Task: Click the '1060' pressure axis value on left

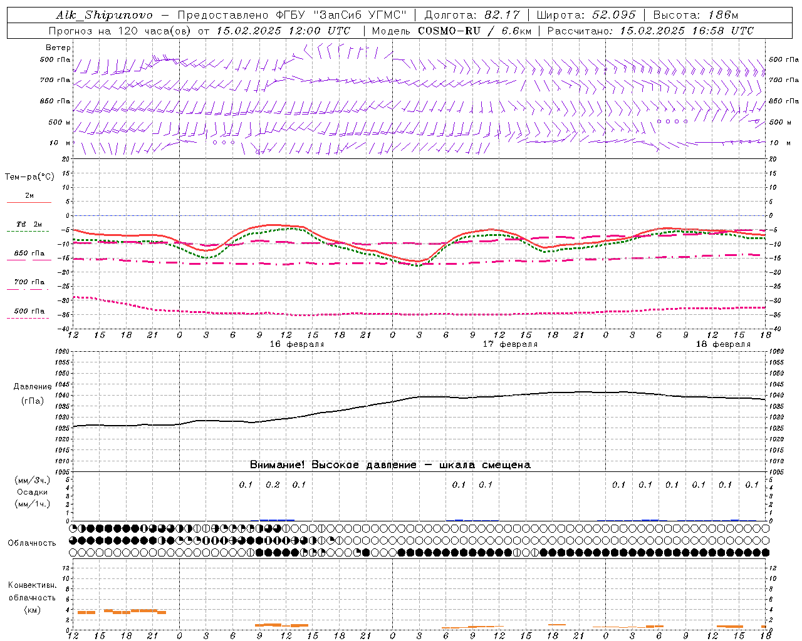Action: click(63, 352)
